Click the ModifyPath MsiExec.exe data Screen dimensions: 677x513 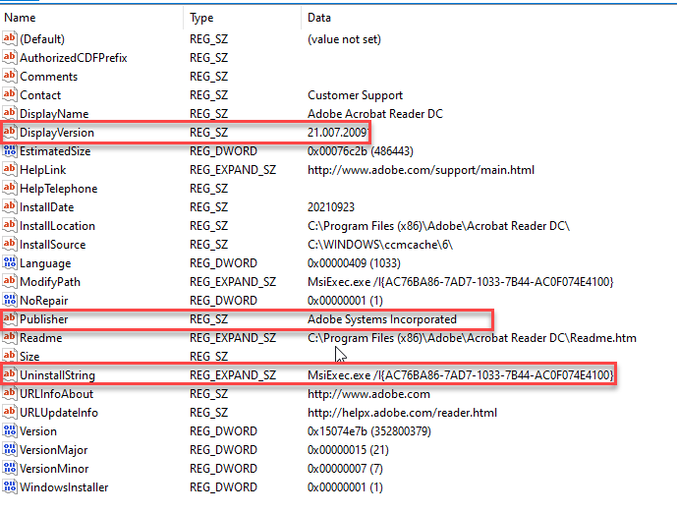click(x=460, y=282)
